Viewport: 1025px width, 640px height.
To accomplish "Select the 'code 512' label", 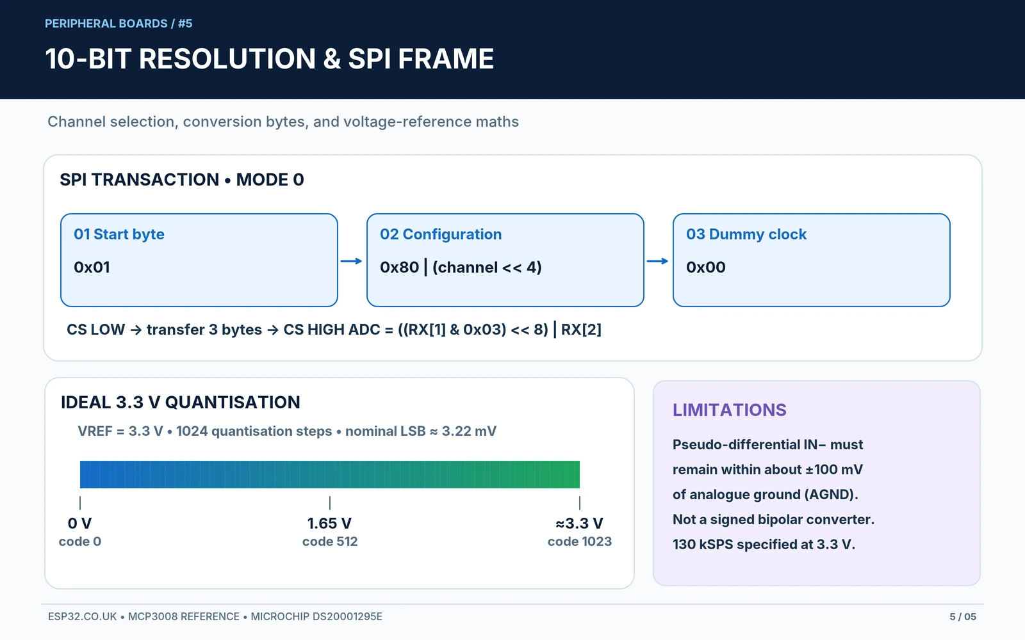I will click(x=330, y=541).
